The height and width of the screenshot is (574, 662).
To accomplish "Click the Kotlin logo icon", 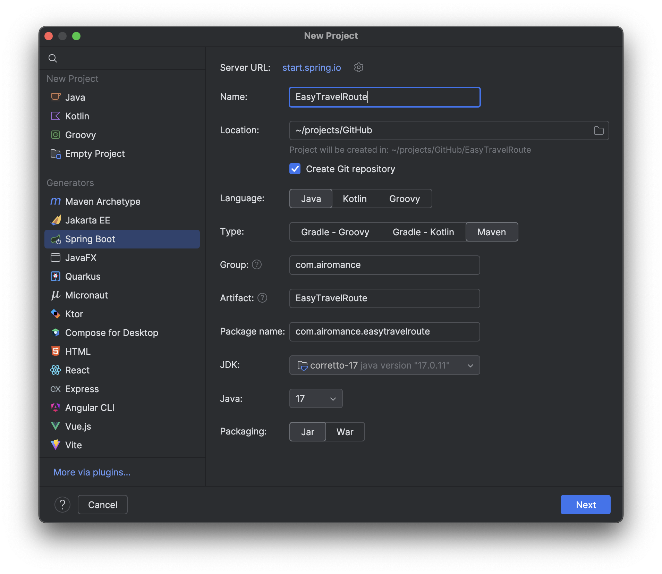I will pyautogui.click(x=56, y=116).
